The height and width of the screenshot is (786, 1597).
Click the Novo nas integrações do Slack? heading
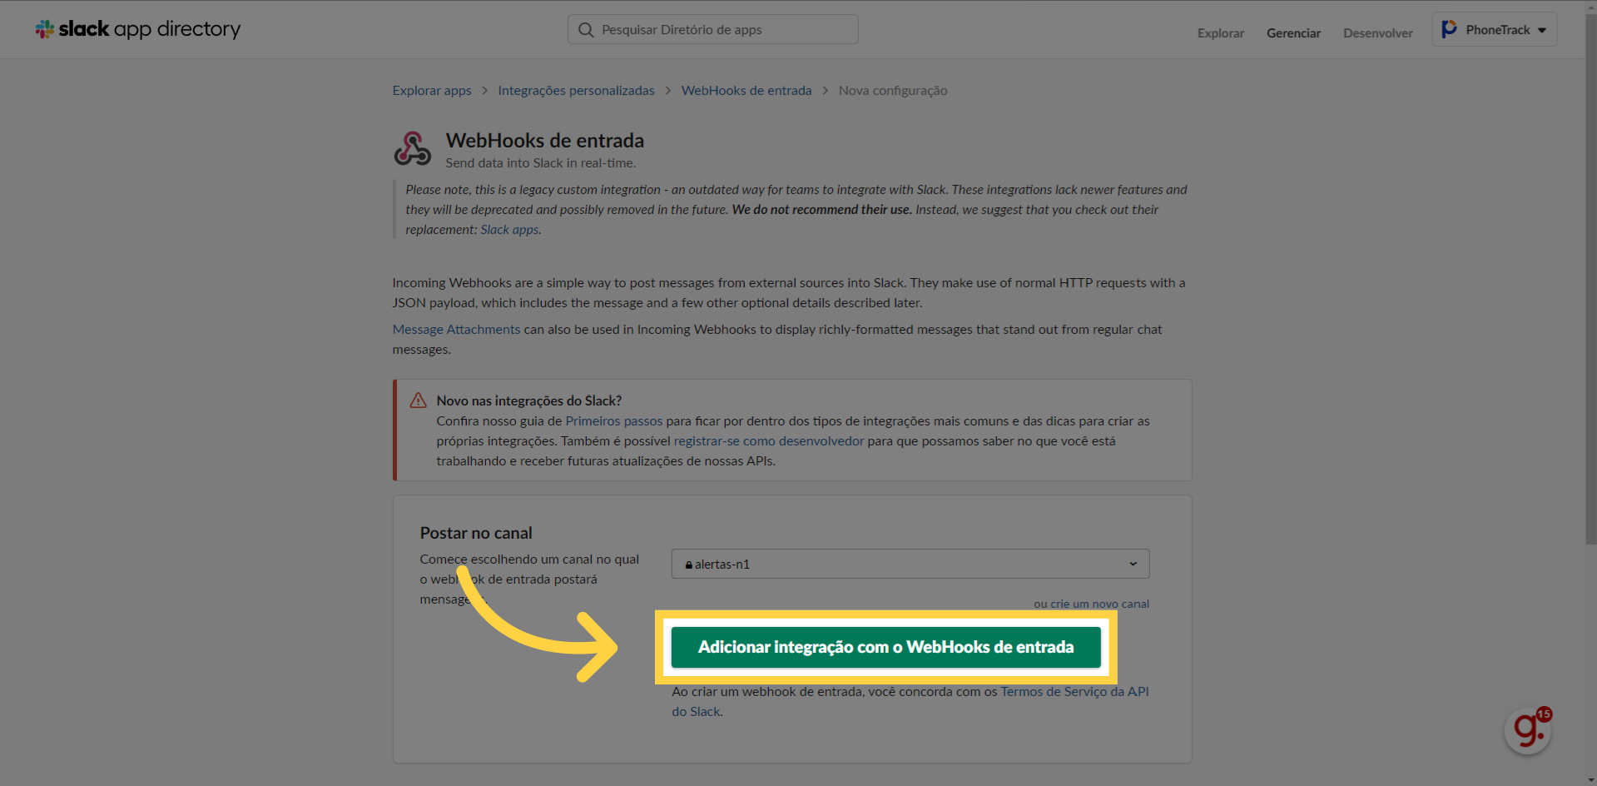coord(529,400)
